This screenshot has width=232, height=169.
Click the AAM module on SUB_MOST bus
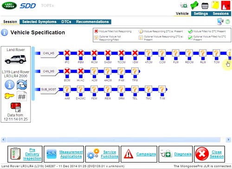(67, 89)
